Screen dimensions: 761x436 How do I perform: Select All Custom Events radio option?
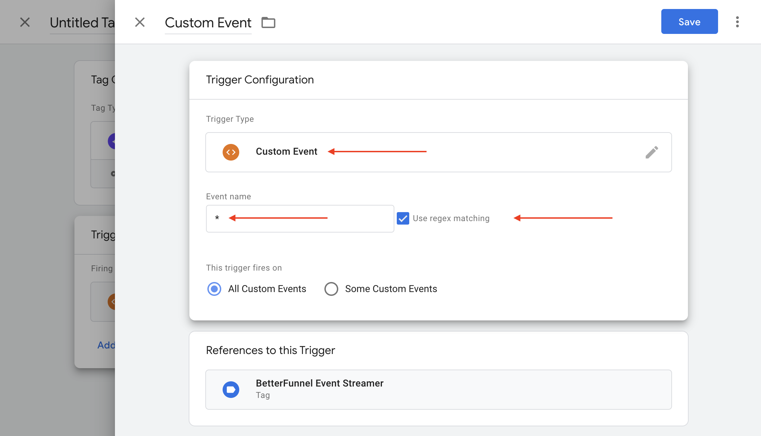pos(214,289)
